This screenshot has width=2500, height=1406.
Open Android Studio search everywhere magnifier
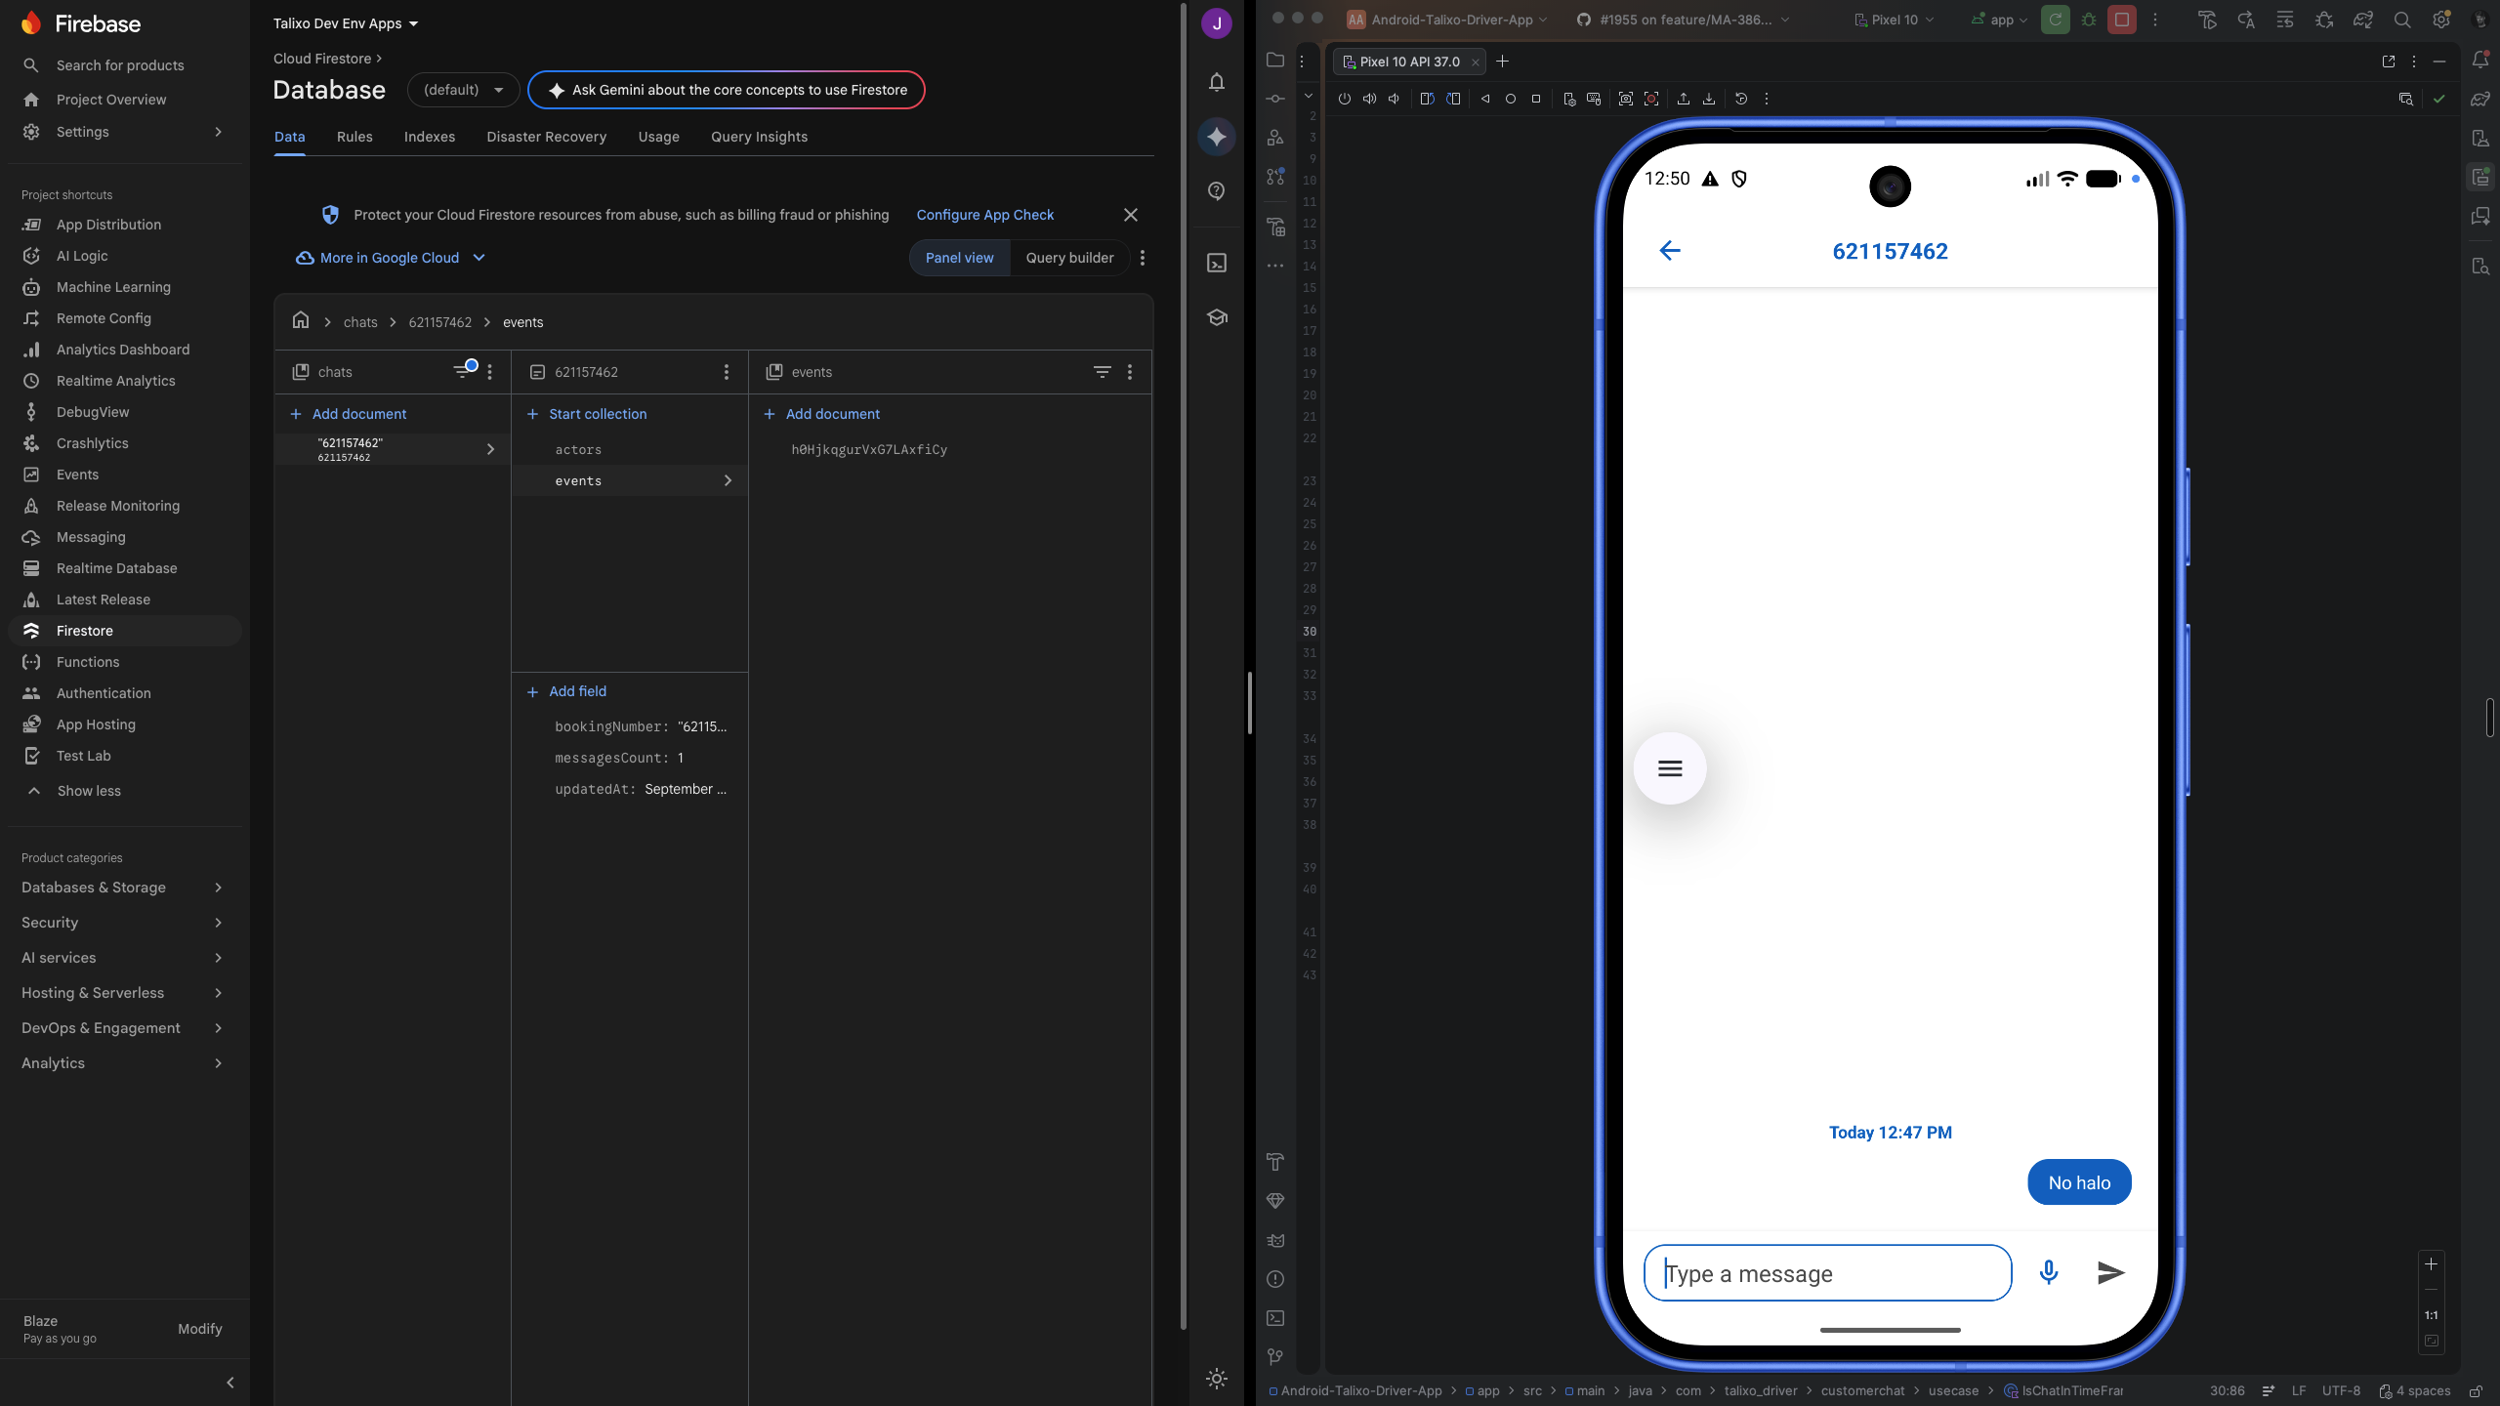click(2402, 20)
